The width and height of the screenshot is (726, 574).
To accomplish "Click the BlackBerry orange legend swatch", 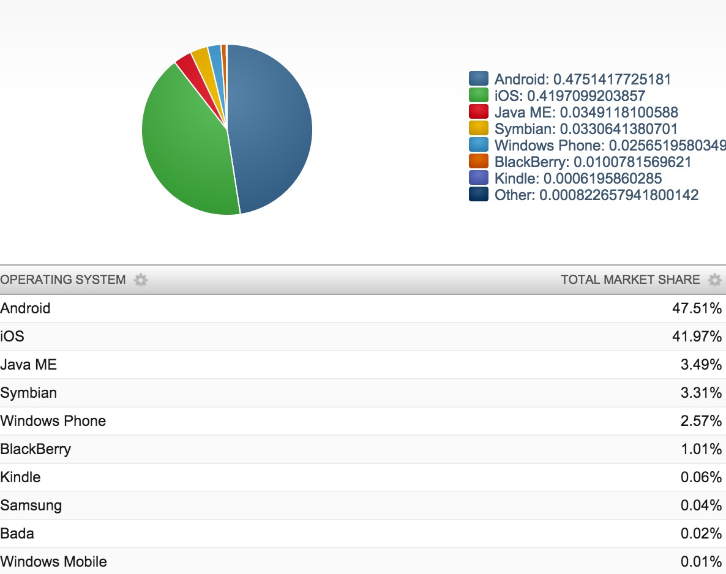I will 478,161.
